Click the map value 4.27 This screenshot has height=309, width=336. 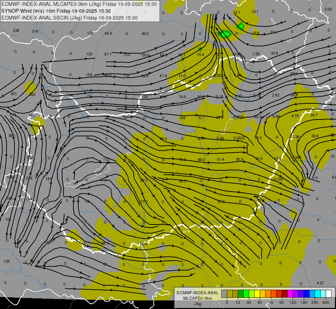(x=320, y=283)
